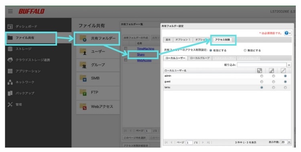Switch to the アクセス制限 tab
The width and height of the screenshot is (301, 152).
pos(222,40)
